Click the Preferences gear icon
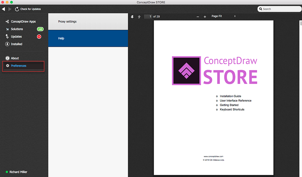 (x=8, y=66)
